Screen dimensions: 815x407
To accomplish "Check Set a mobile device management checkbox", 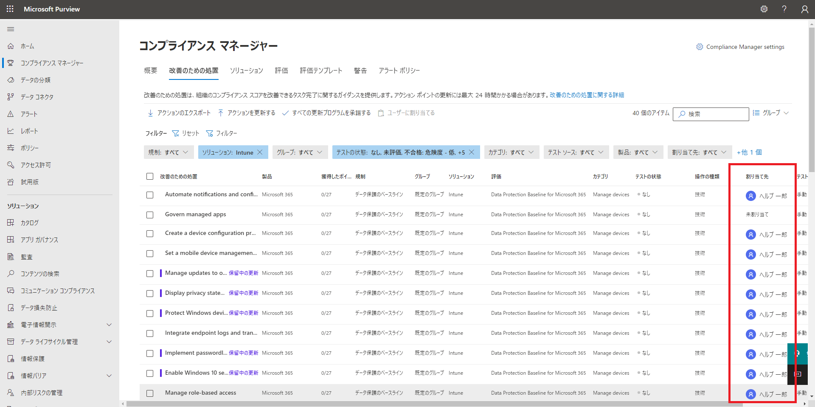I will pyautogui.click(x=150, y=254).
